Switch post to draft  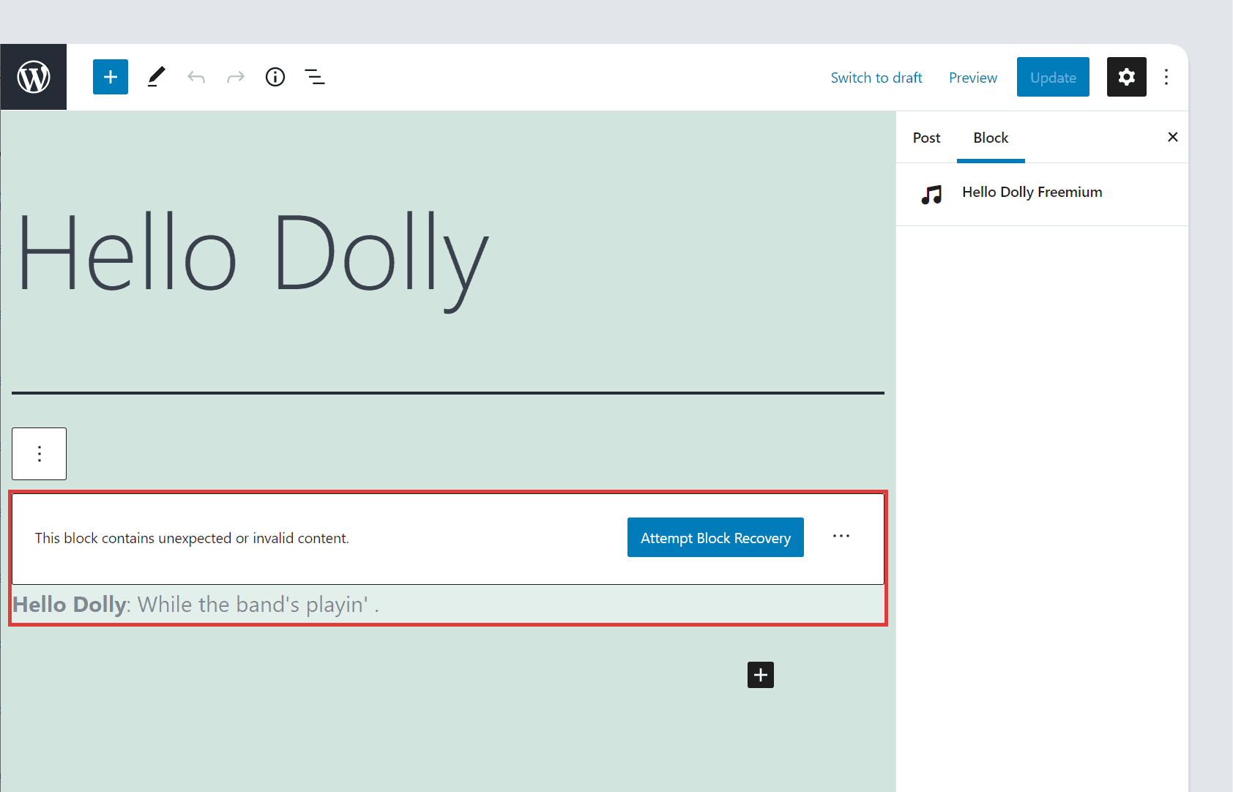point(876,78)
